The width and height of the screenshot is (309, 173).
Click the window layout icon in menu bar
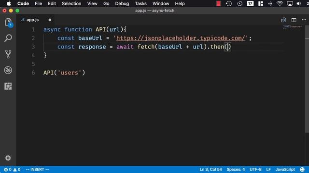(x=261, y=3)
